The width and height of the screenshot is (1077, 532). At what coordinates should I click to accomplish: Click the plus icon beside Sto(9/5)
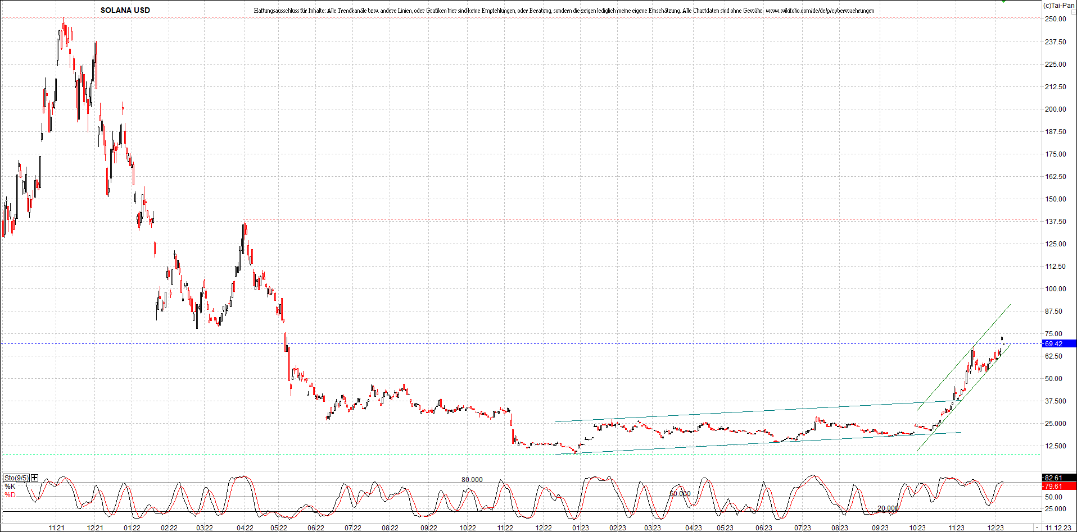[x=35, y=478]
